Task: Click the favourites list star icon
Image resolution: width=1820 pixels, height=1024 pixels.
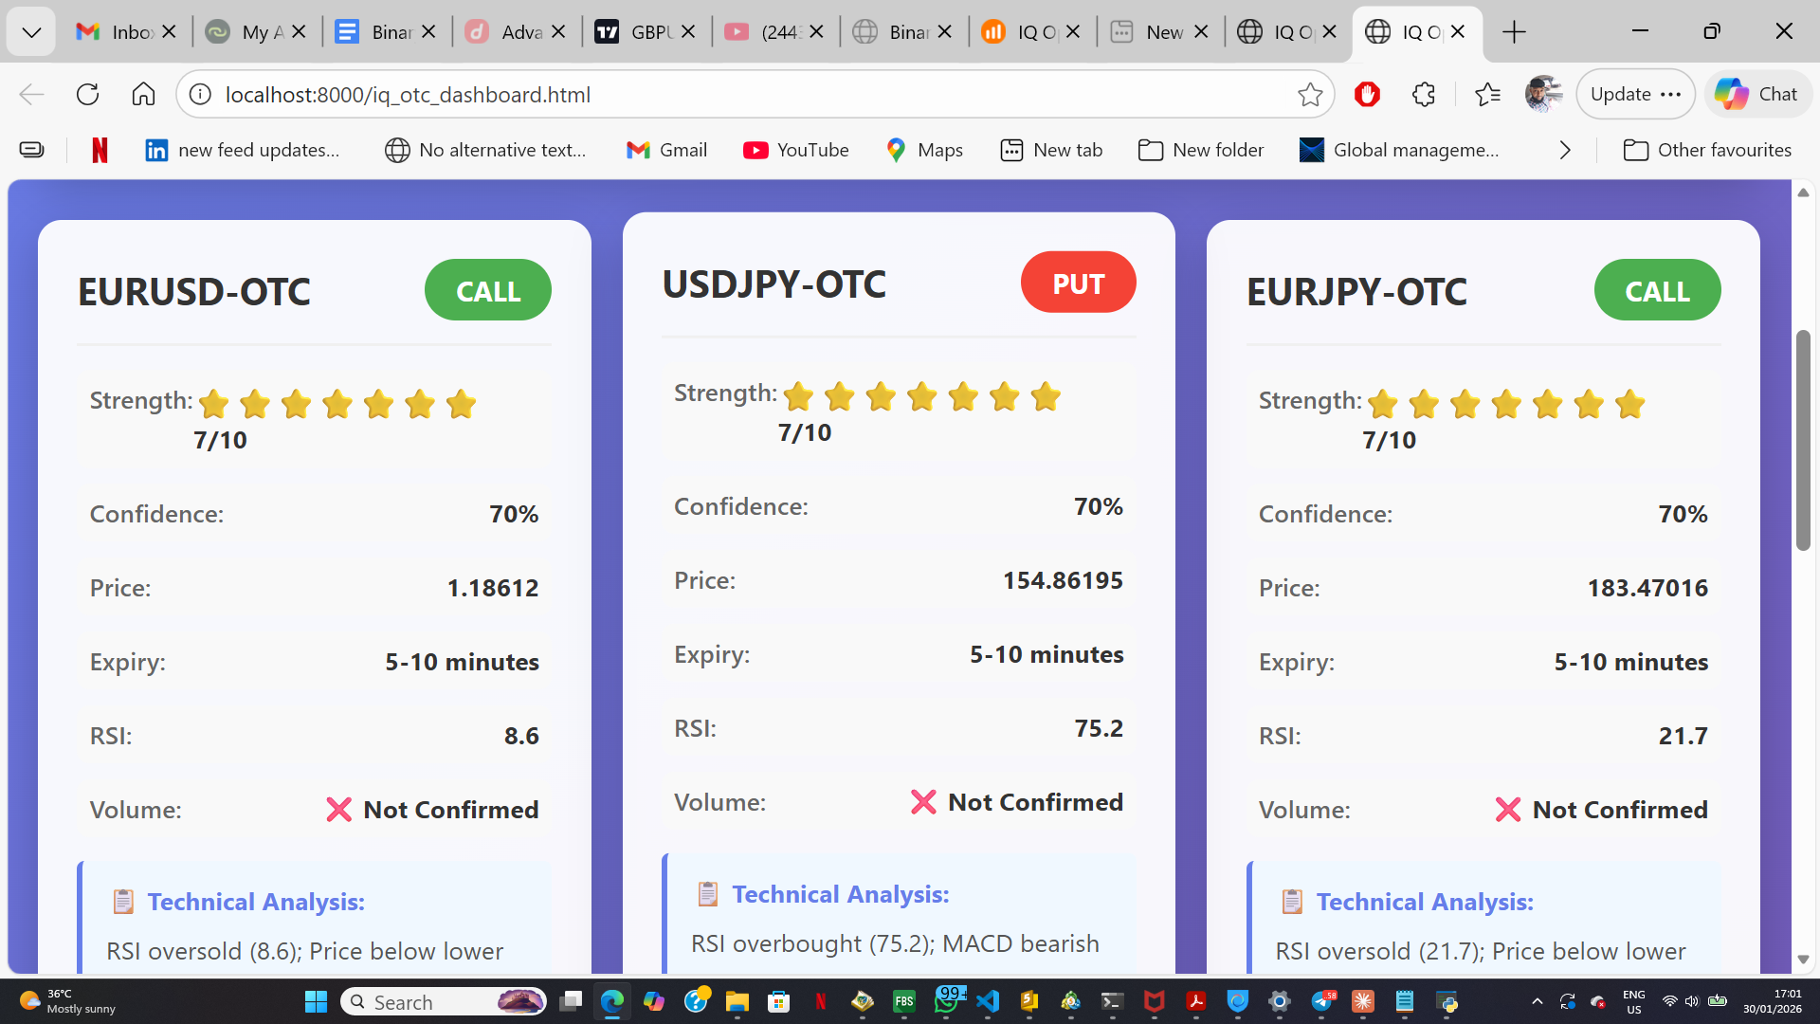Action: coord(1487,94)
